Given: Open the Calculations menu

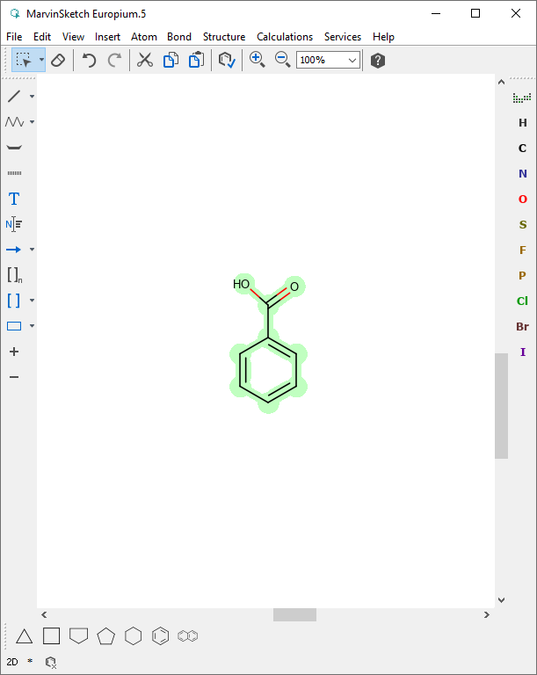Looking at the screenshot, I should pos(284,37).
